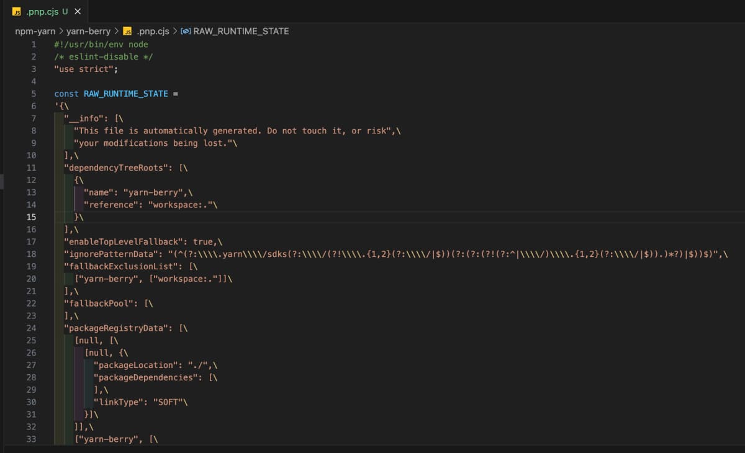
Task: Click "your modifications being lost." string
Action: 153,143
